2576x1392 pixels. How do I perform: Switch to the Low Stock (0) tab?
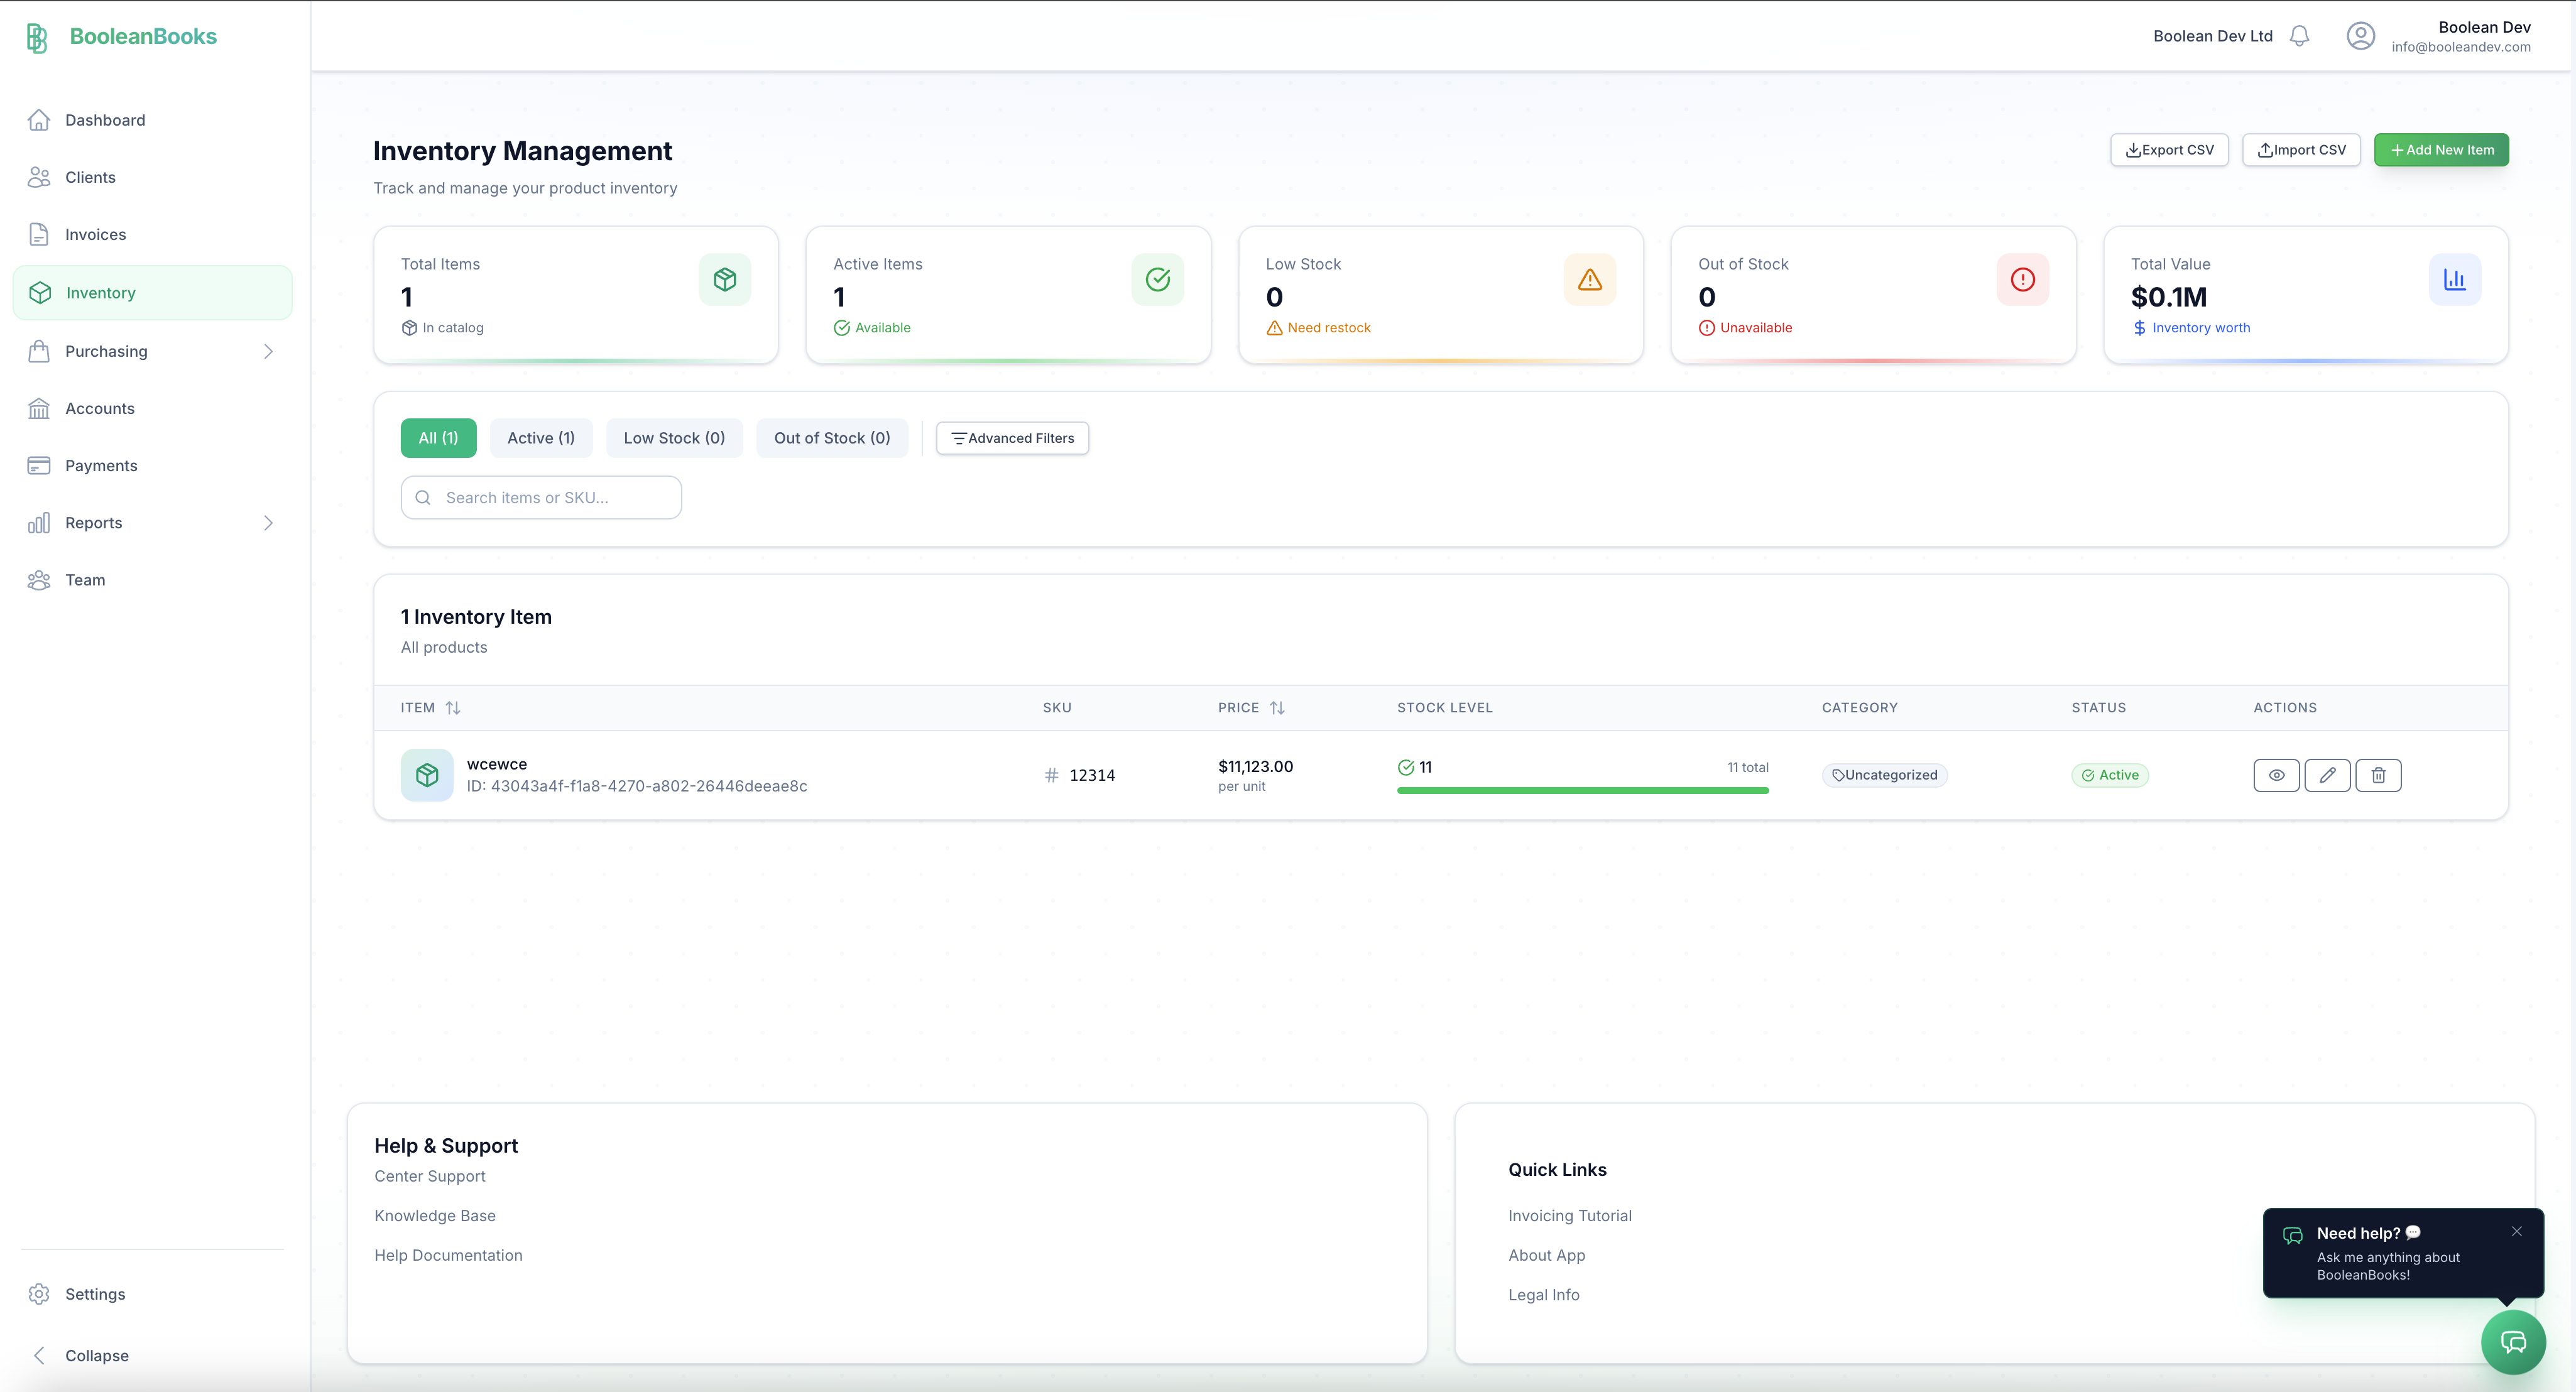click(674, 438)
